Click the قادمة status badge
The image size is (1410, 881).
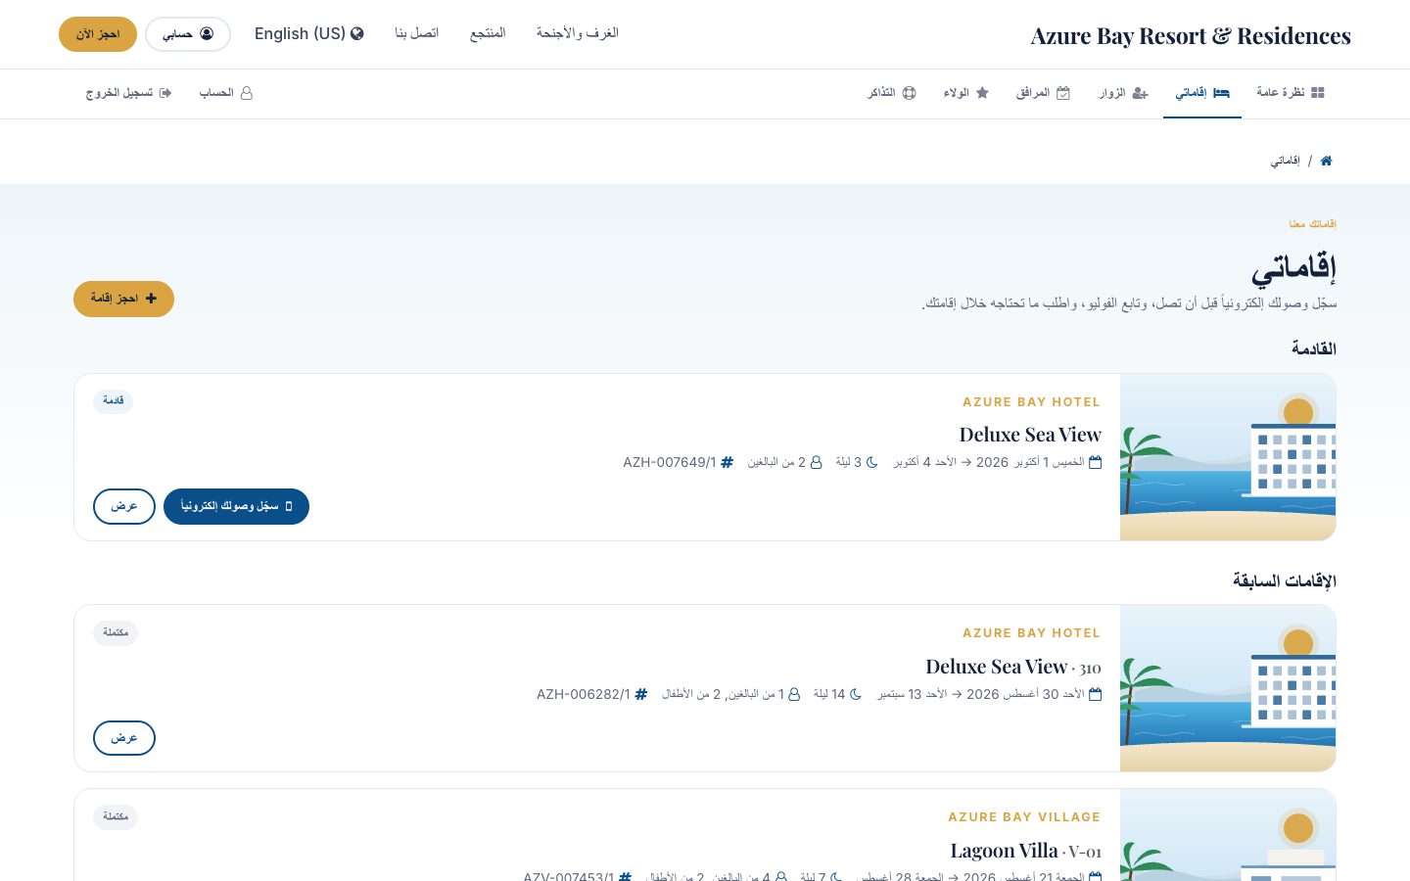pyautogui.click(x=114, y=401)
